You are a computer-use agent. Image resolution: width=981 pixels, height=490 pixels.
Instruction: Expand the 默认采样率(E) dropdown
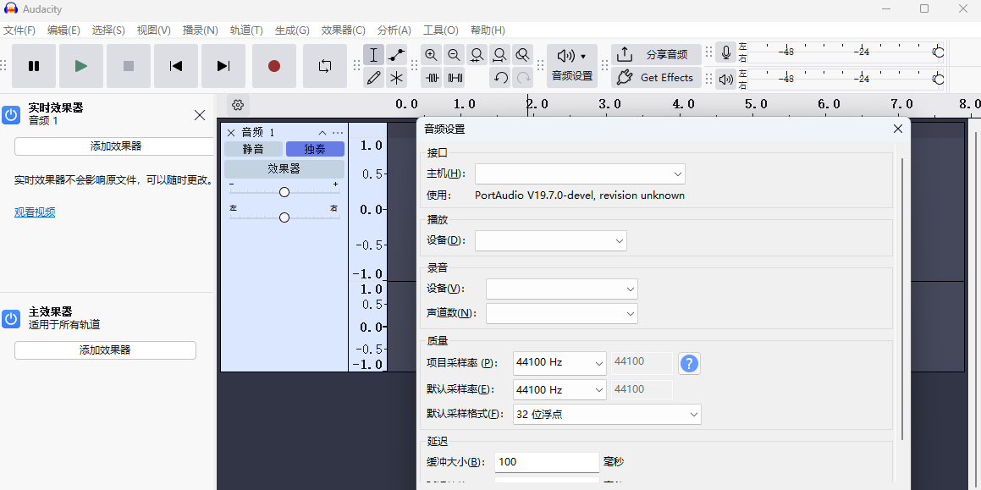[x=559, y=390]
